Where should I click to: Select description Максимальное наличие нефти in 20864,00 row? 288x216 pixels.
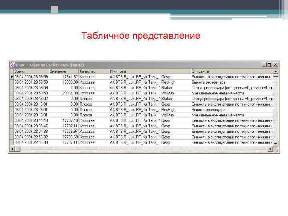point(232,93)
